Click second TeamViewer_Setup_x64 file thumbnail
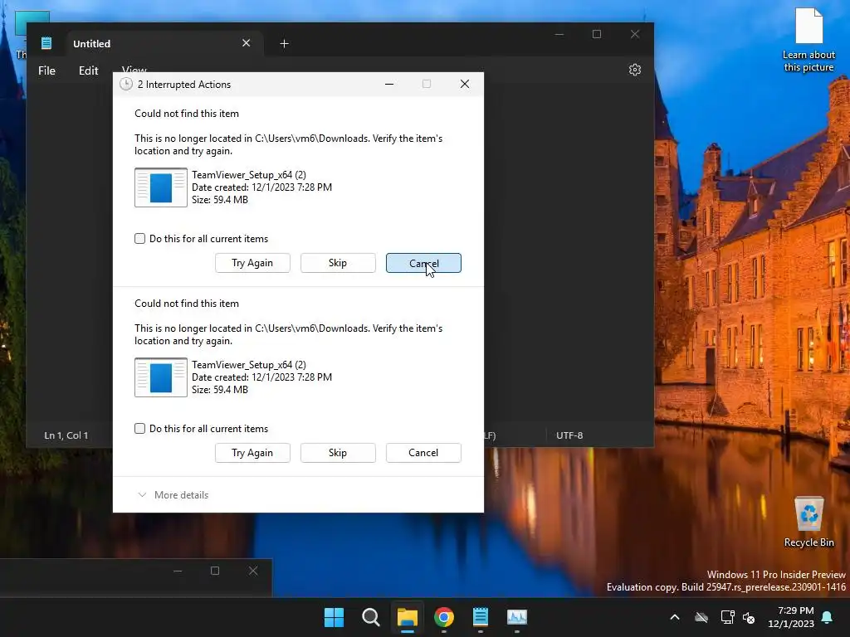Image resolution: width=850 pixels, height=637 pixels. click(161, 377)
